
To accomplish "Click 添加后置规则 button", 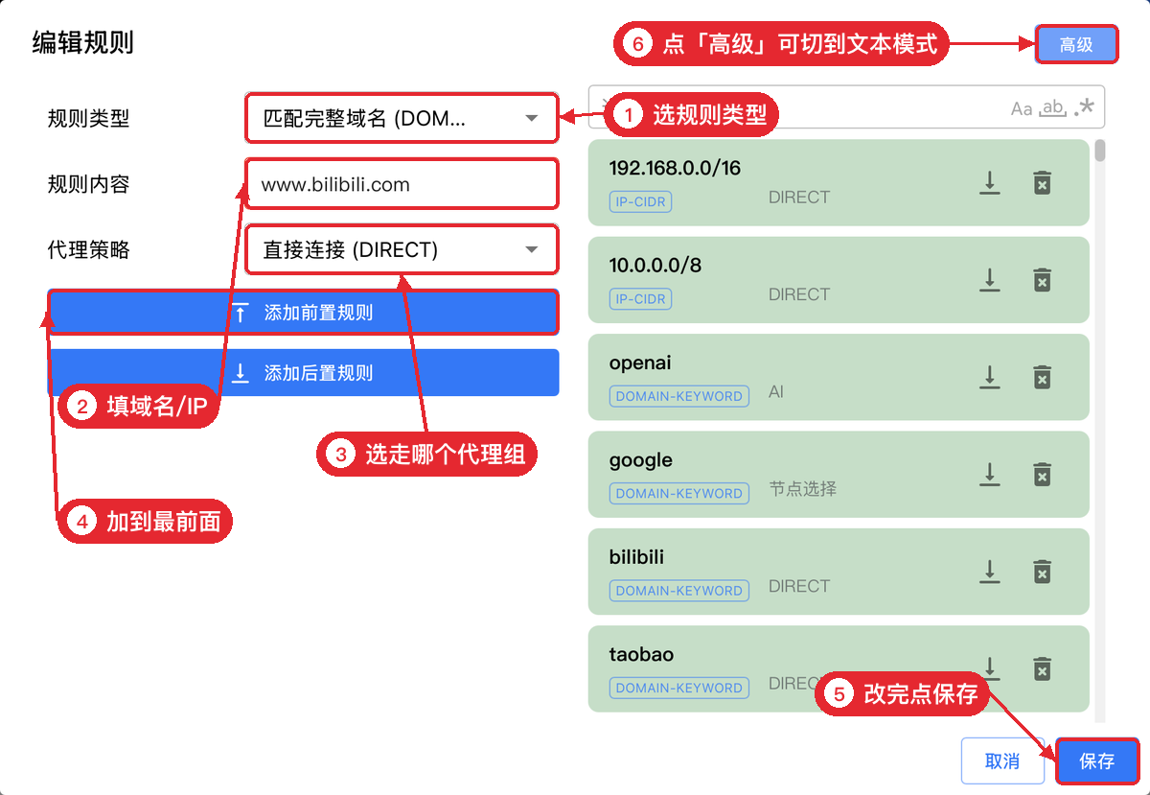I will coord(303,373).
